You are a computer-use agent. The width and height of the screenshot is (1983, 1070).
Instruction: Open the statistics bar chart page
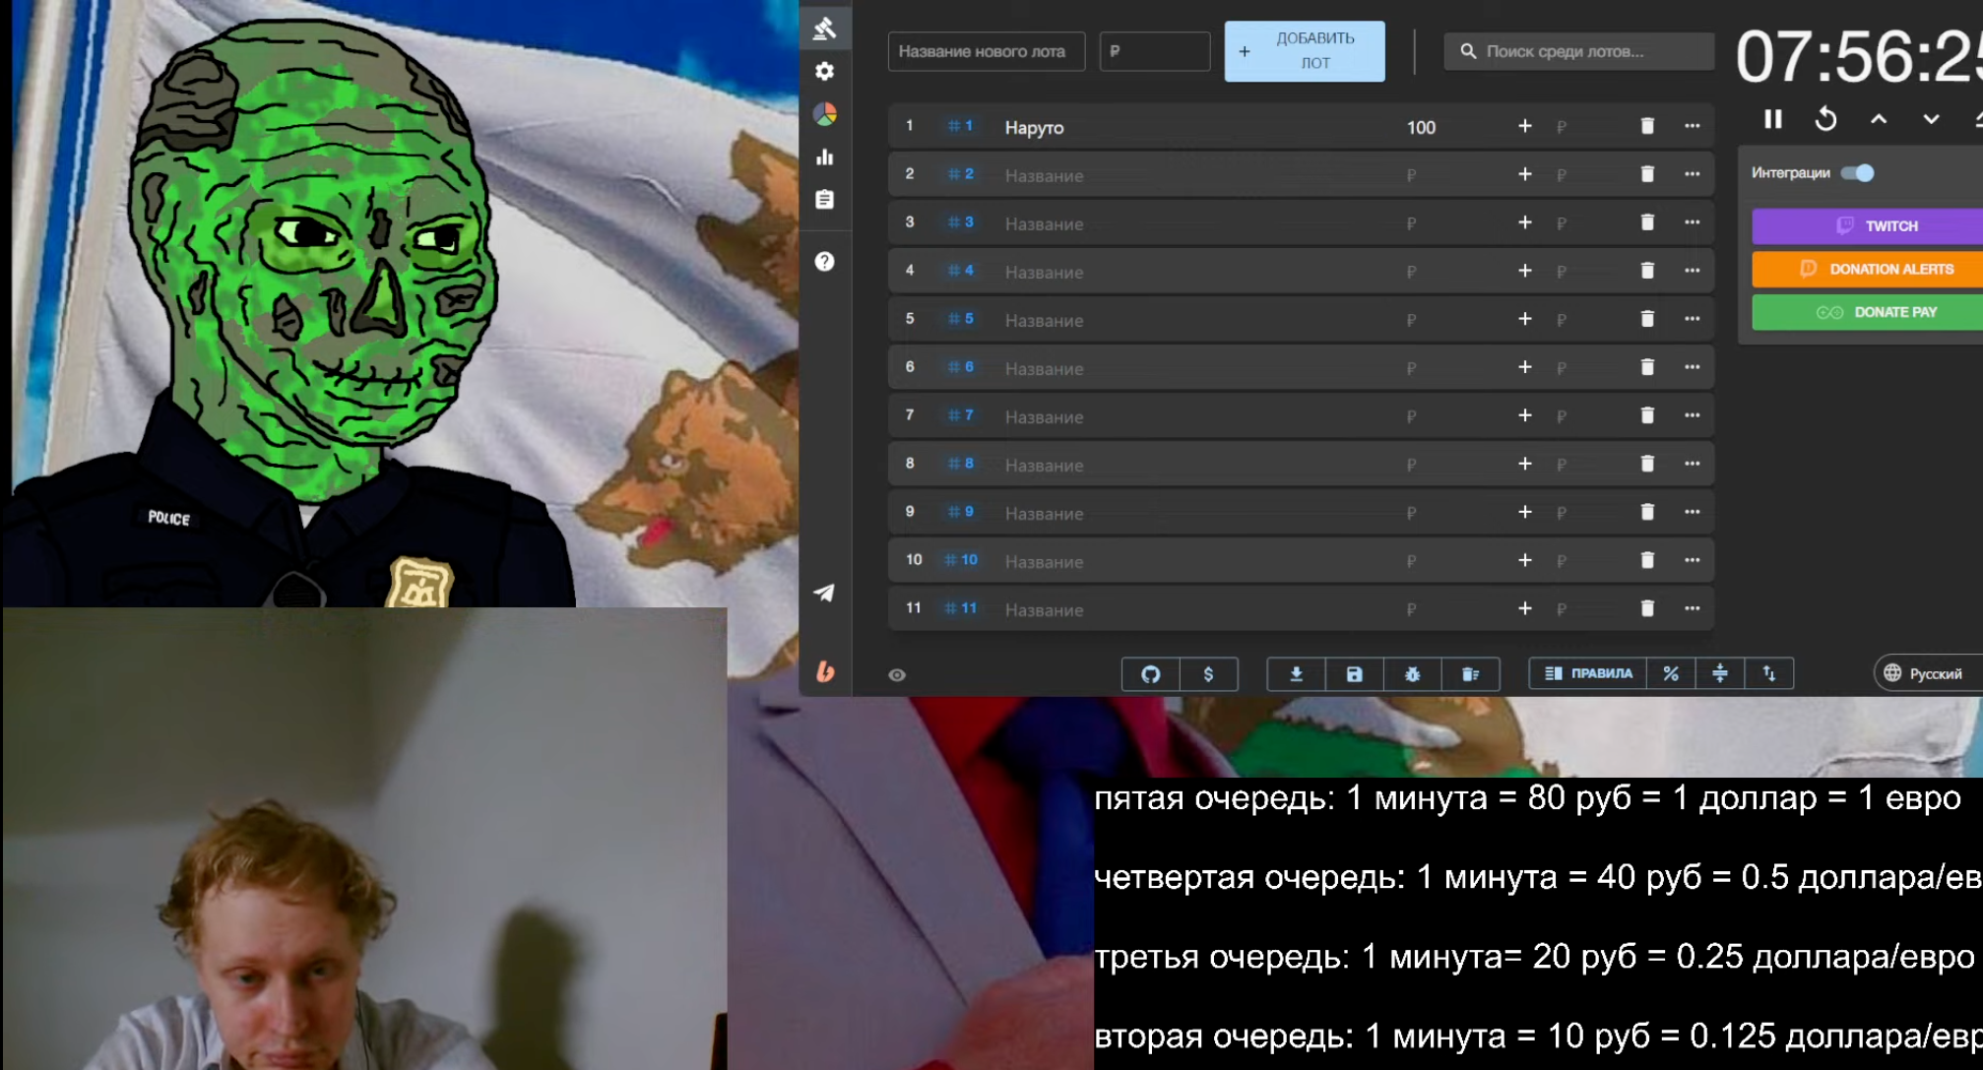coord(825,157)
